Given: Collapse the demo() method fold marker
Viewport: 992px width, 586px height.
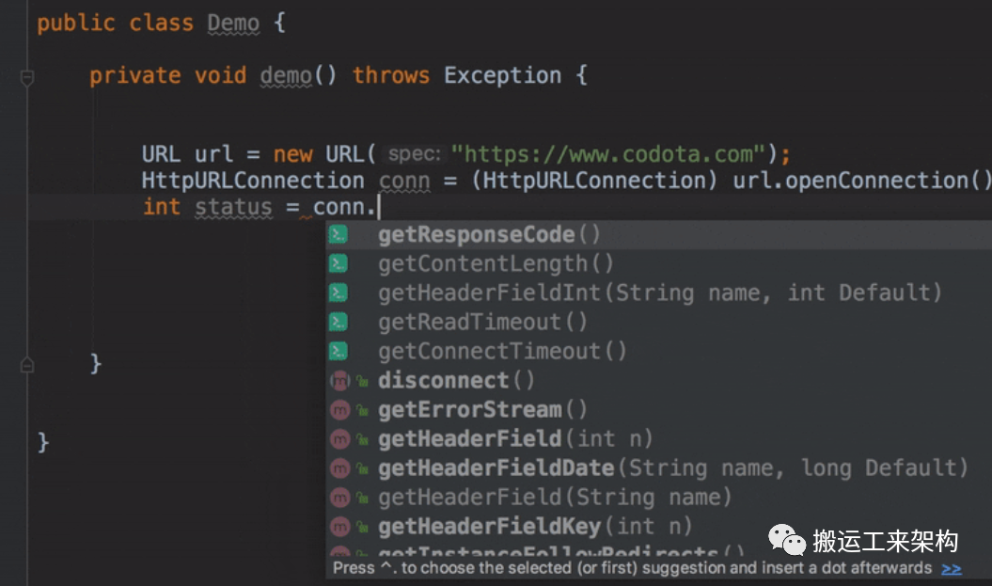Looking at the screenshot, I should point(27,77).
